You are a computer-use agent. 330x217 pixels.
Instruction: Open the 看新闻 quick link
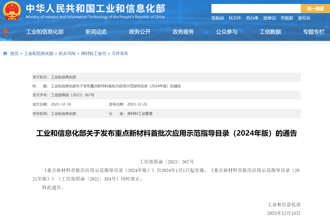218,18
